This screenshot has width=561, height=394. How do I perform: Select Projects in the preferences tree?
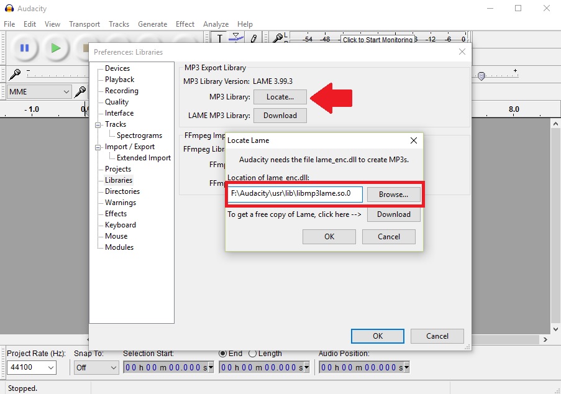click(117, 169)
